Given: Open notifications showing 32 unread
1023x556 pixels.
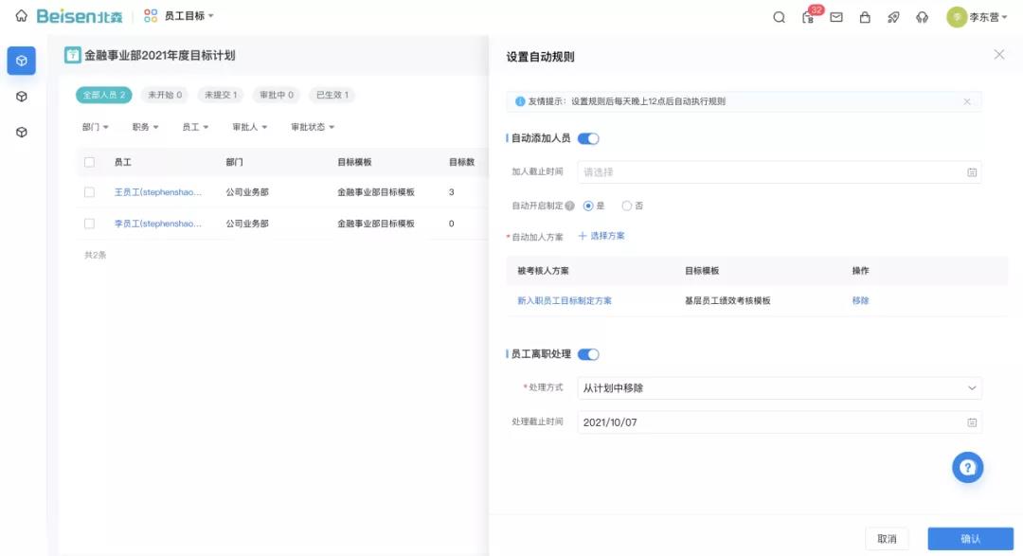Looking at the screenshot, I should pos(810,17).
